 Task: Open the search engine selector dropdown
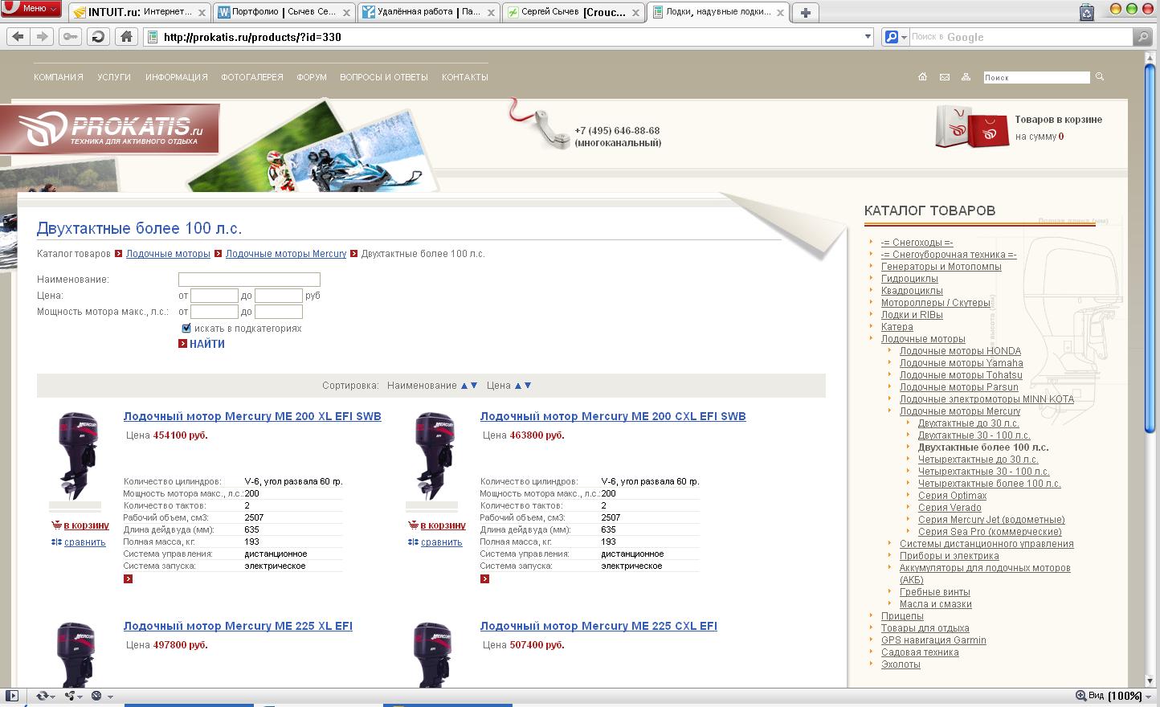point(896,37)
